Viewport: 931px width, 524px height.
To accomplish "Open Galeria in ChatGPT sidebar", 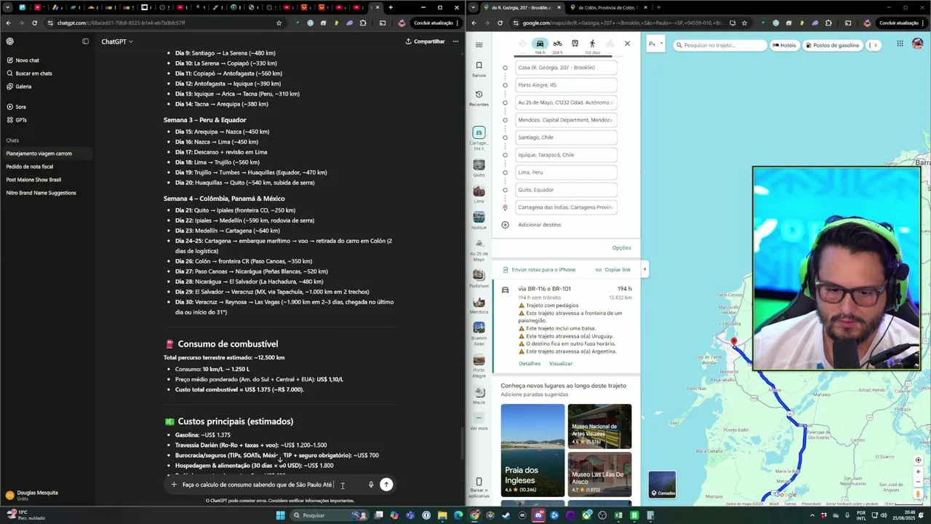I will point(18,87).
